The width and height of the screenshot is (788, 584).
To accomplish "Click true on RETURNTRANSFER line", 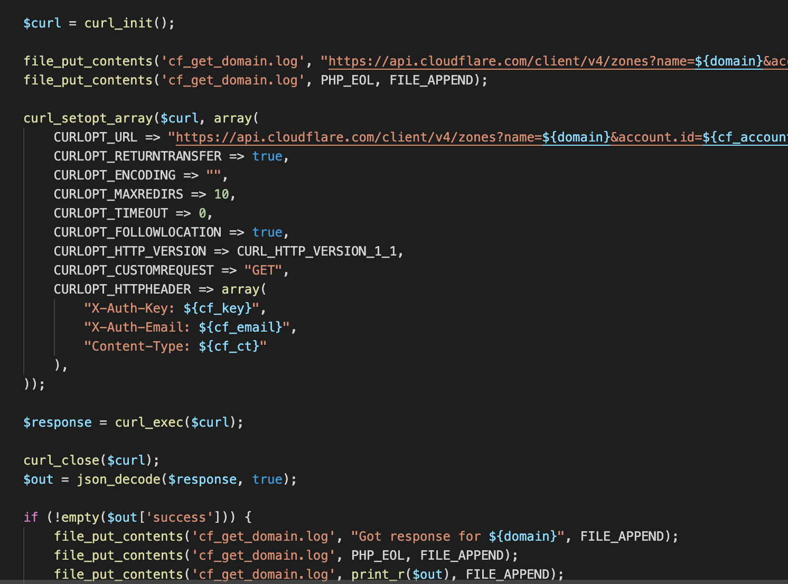I will click(x=267, y=156).
